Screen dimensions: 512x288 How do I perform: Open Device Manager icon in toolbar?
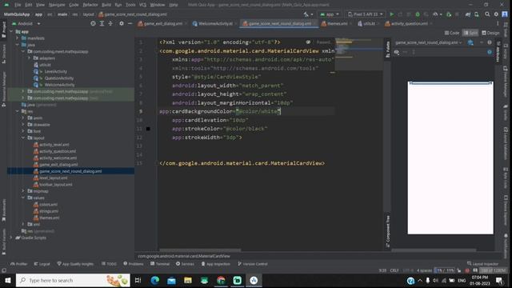click(477, 14)
